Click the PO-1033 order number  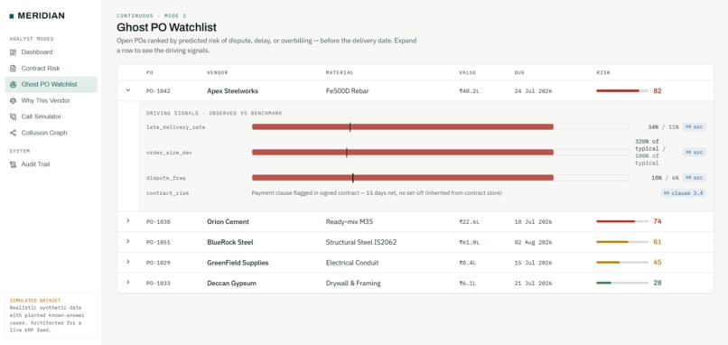click(158, 283)
